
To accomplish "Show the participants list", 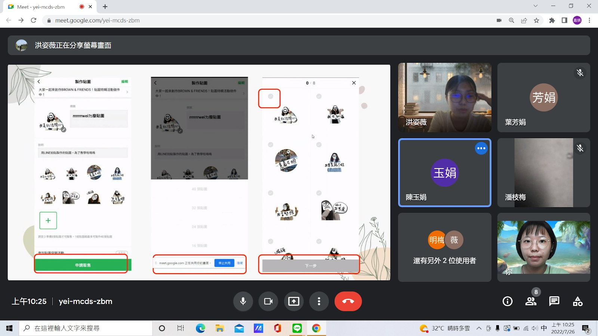I will (x=531, y=301).
